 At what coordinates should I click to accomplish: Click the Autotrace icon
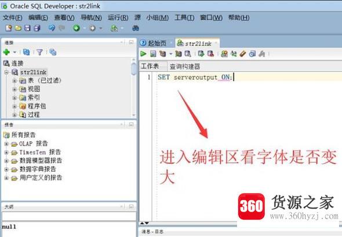click(179, 54)
